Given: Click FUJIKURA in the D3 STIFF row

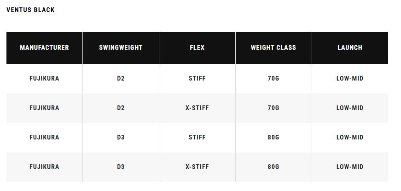Looking at the screenshot, I should pos(44,137).
